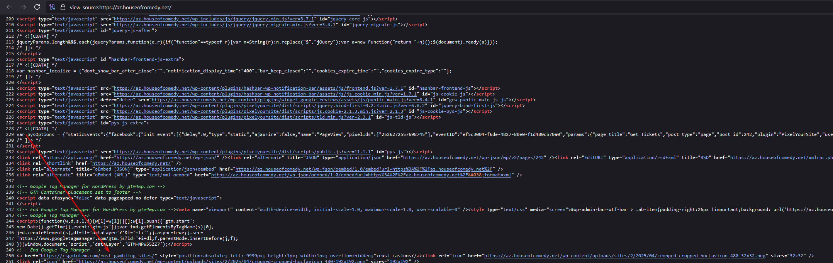Open the oEmbed (XML) embed URL link
The image size is (833, 263).
pos(361,175)
